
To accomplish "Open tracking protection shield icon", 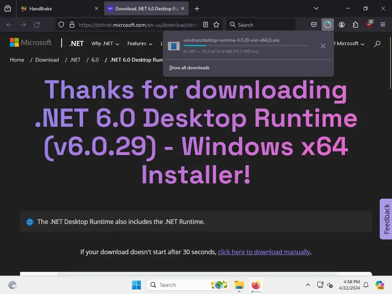I will (61, 25).
